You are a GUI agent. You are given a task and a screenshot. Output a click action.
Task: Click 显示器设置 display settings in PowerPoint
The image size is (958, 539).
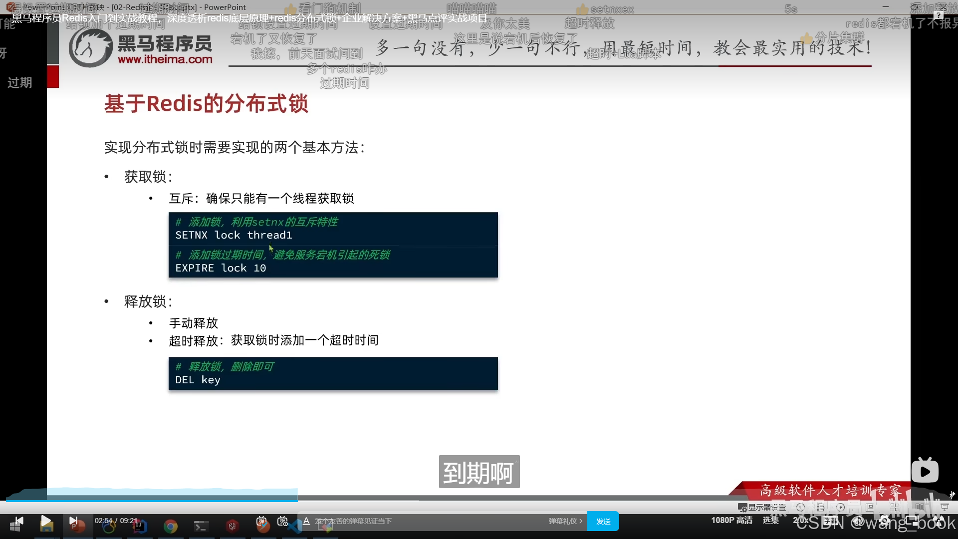[x=762, y=507]
